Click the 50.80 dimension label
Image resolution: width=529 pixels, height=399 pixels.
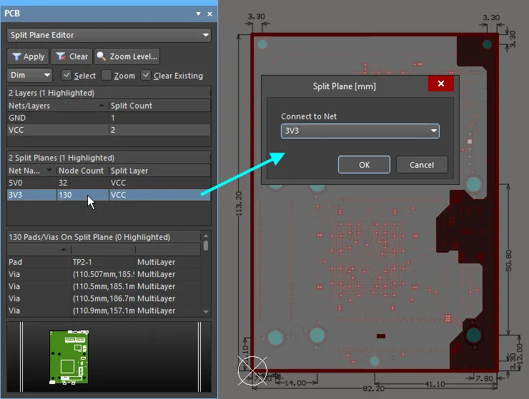tap(509, 261)
